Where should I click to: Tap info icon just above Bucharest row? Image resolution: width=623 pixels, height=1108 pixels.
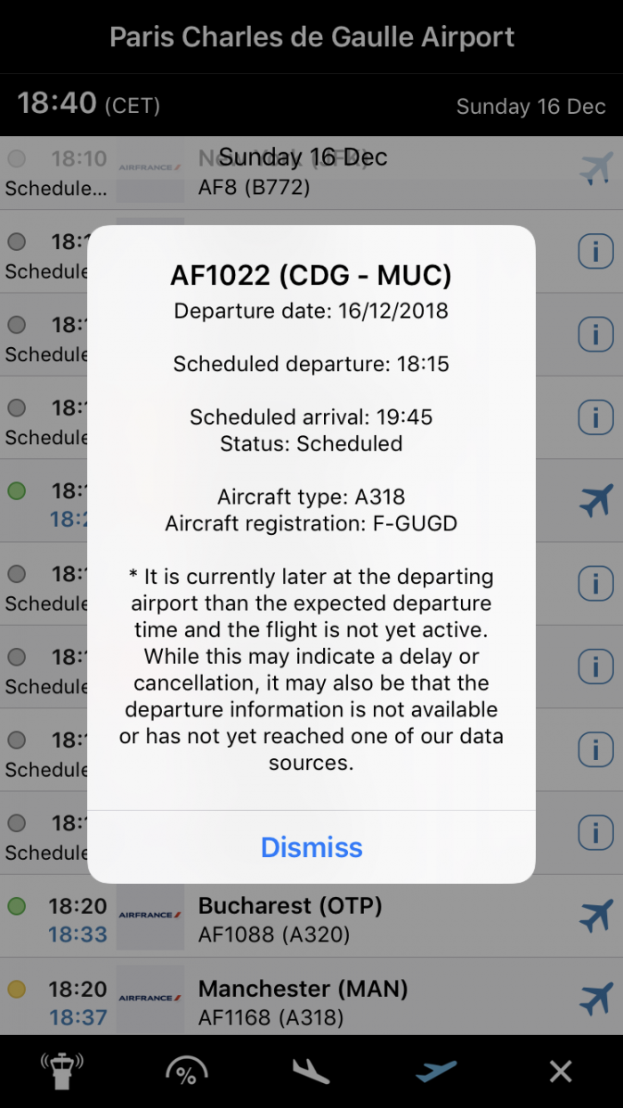click(595, 832)
